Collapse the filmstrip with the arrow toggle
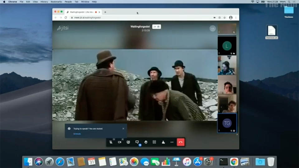The width and height of the screenshot is (299, 168). coord(237,134)
